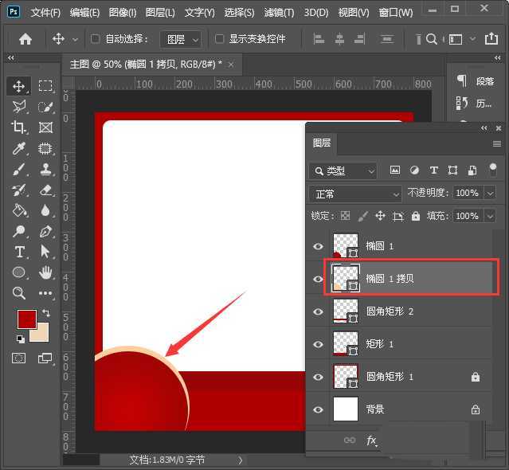Enable the 自动选择 checkbox
Viewport: 509px width, 470px height.
[x=96, y=39]
